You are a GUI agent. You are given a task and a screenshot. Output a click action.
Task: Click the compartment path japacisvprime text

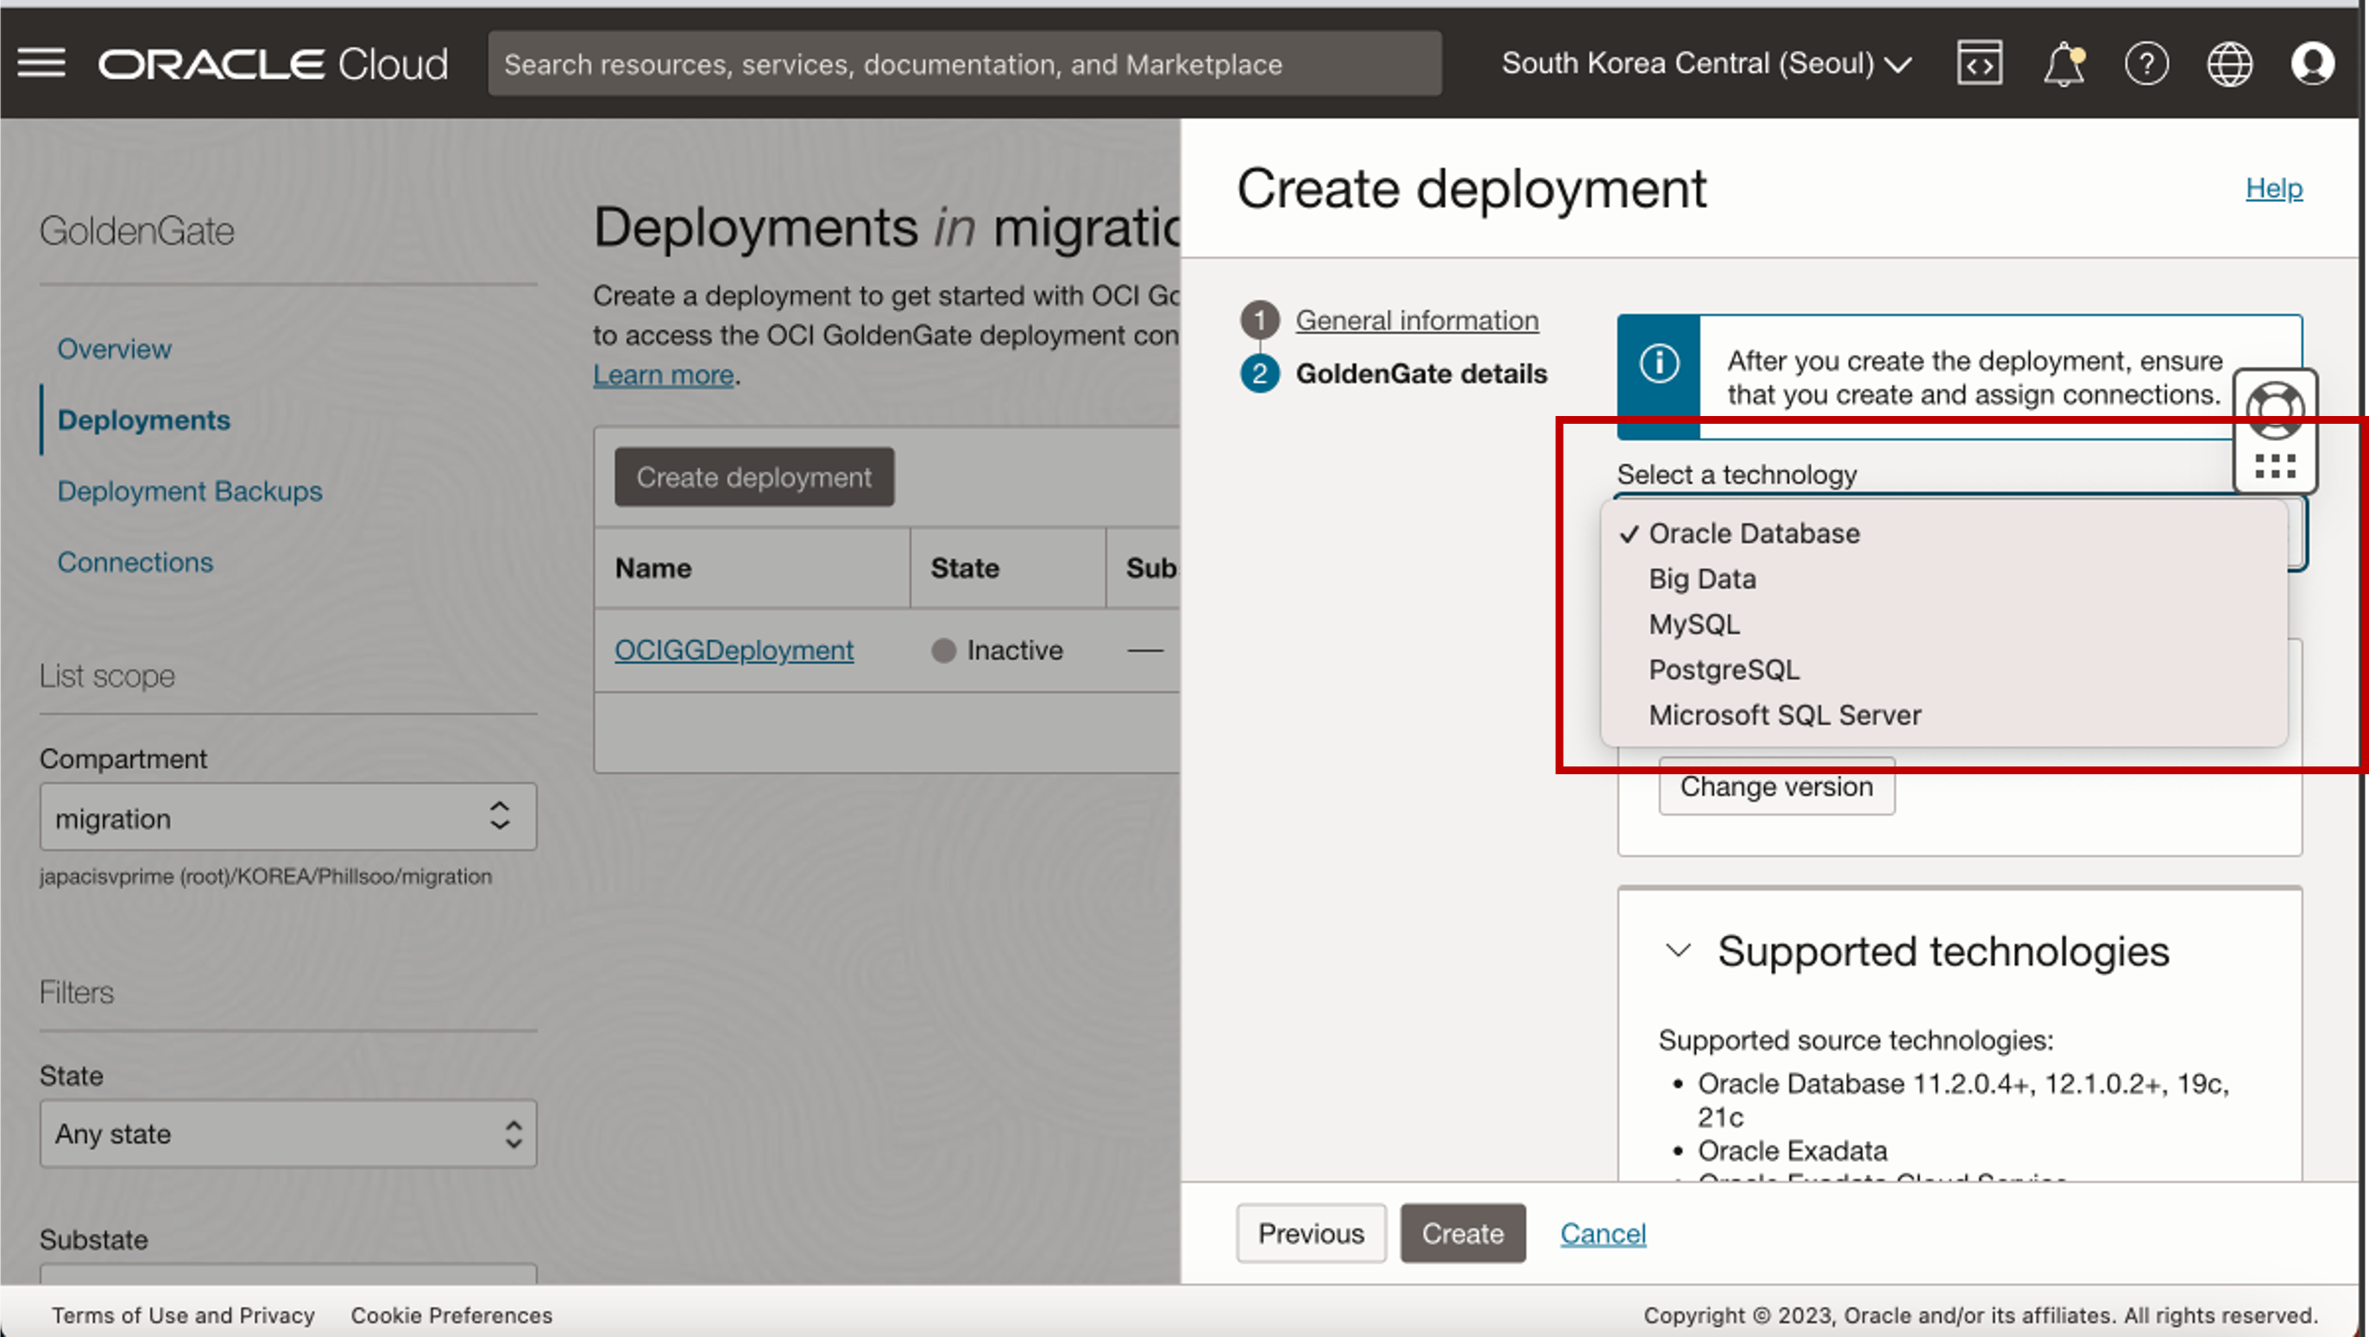coord(266,876)
